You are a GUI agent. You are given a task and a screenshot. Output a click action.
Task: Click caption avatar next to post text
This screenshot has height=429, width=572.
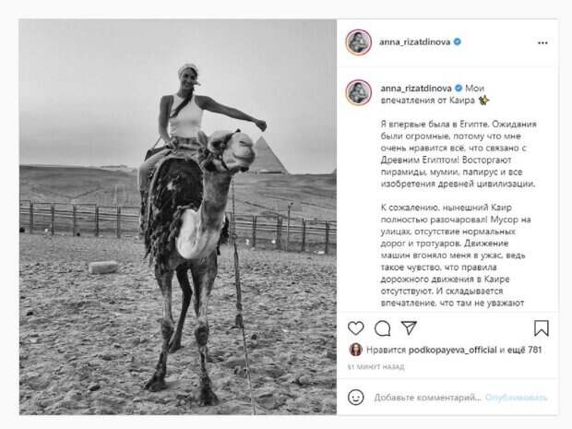coord(359,92)
